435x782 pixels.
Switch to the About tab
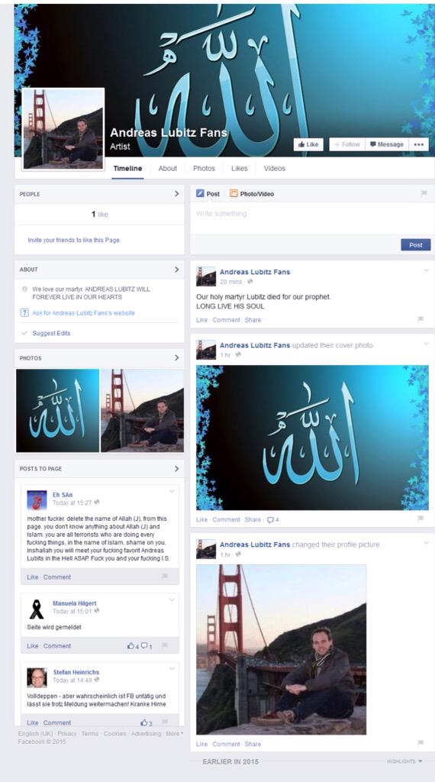pos(167,169)
